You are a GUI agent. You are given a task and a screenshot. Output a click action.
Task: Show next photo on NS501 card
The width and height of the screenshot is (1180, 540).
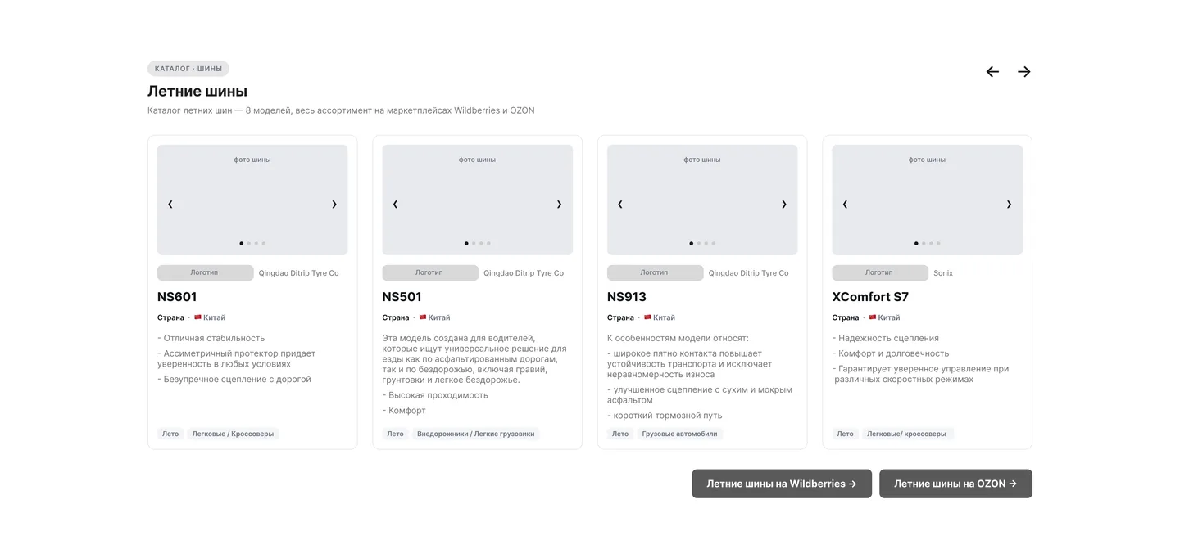[x=559, y=205]
